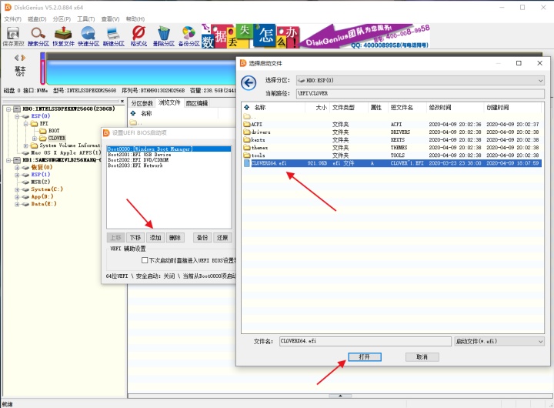Screen dimensions: 554x408
Task: Open the kexts folder
Action: (x=255, y=140)
